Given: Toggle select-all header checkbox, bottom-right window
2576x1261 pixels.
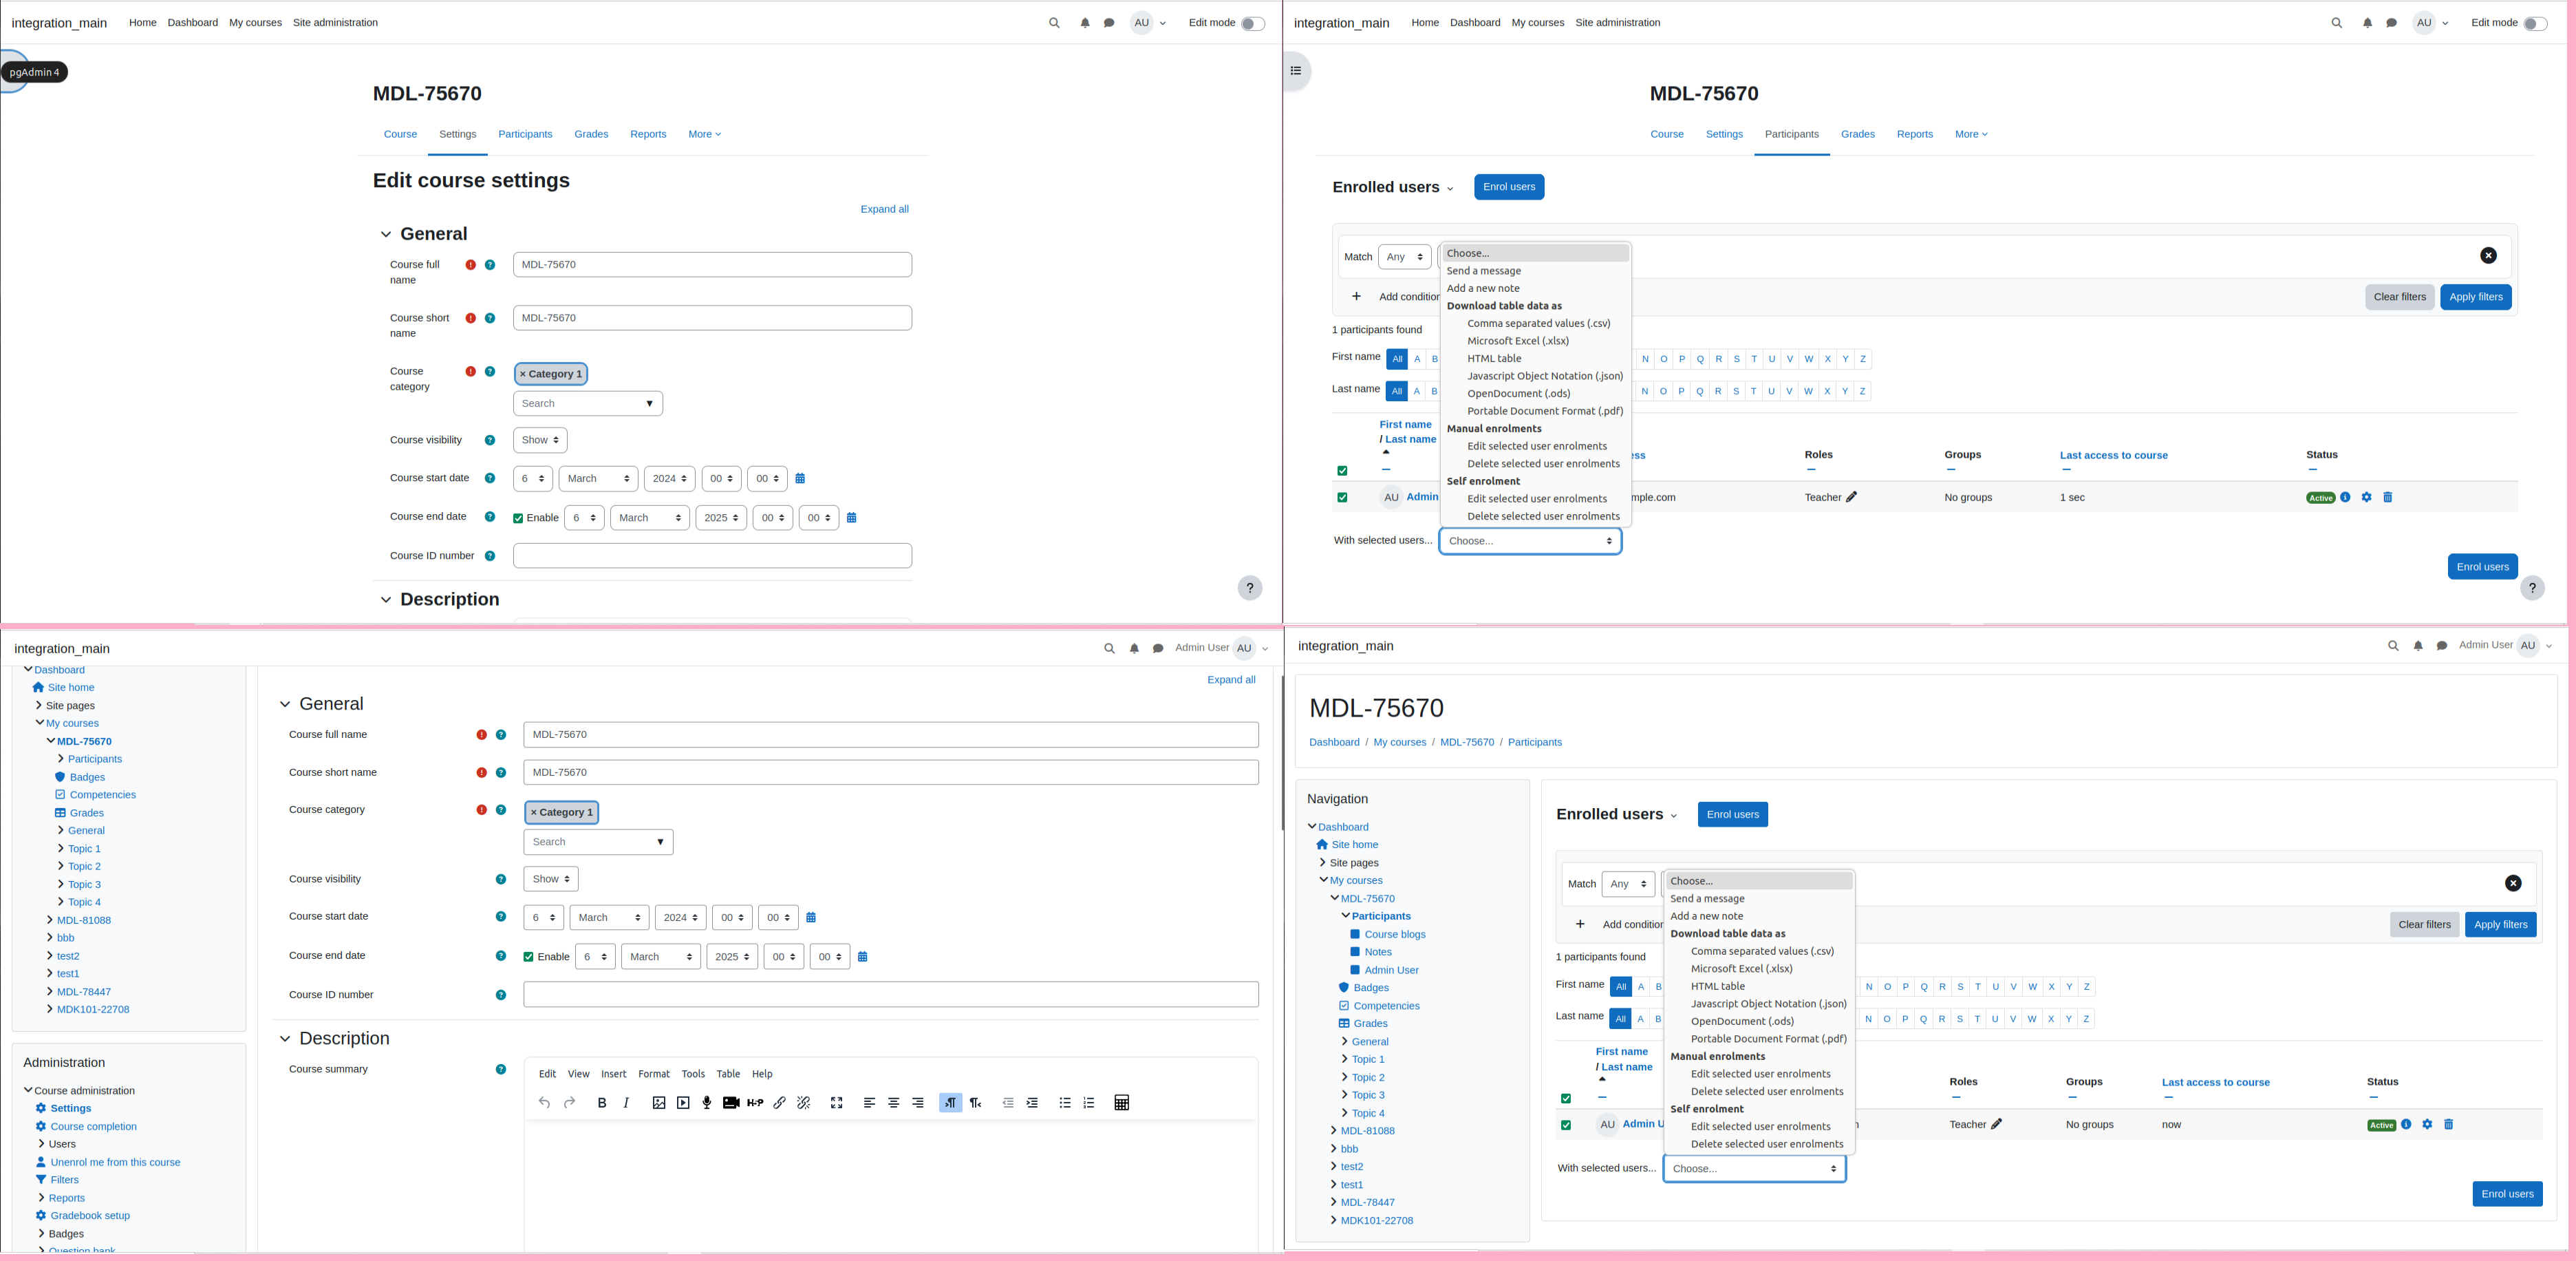Looking at the screenshot, I should (x=1566, y=1098).
